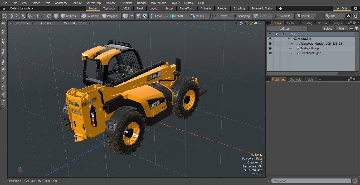Screen dimensions: 360x185
Task: Click the Items mode cube icon
Action: click(125, 16)
